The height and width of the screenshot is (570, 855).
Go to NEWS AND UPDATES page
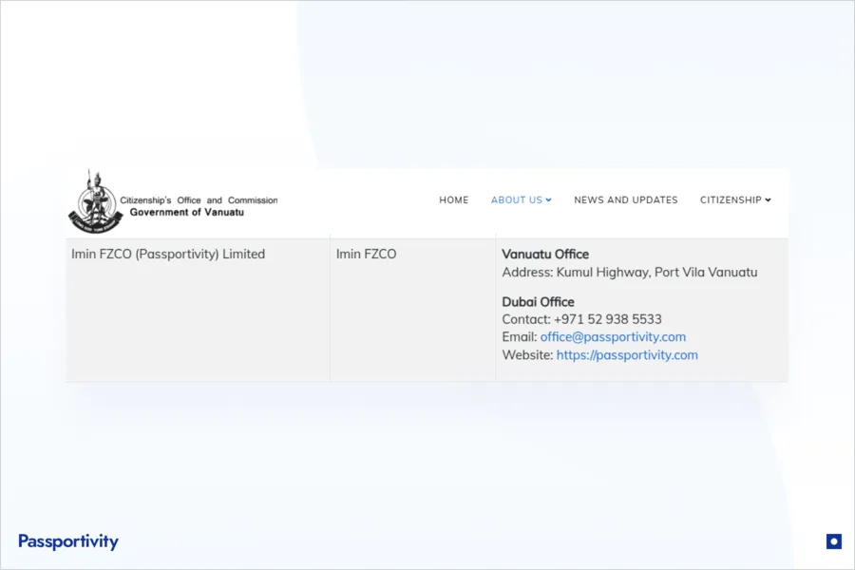[625, 200]
